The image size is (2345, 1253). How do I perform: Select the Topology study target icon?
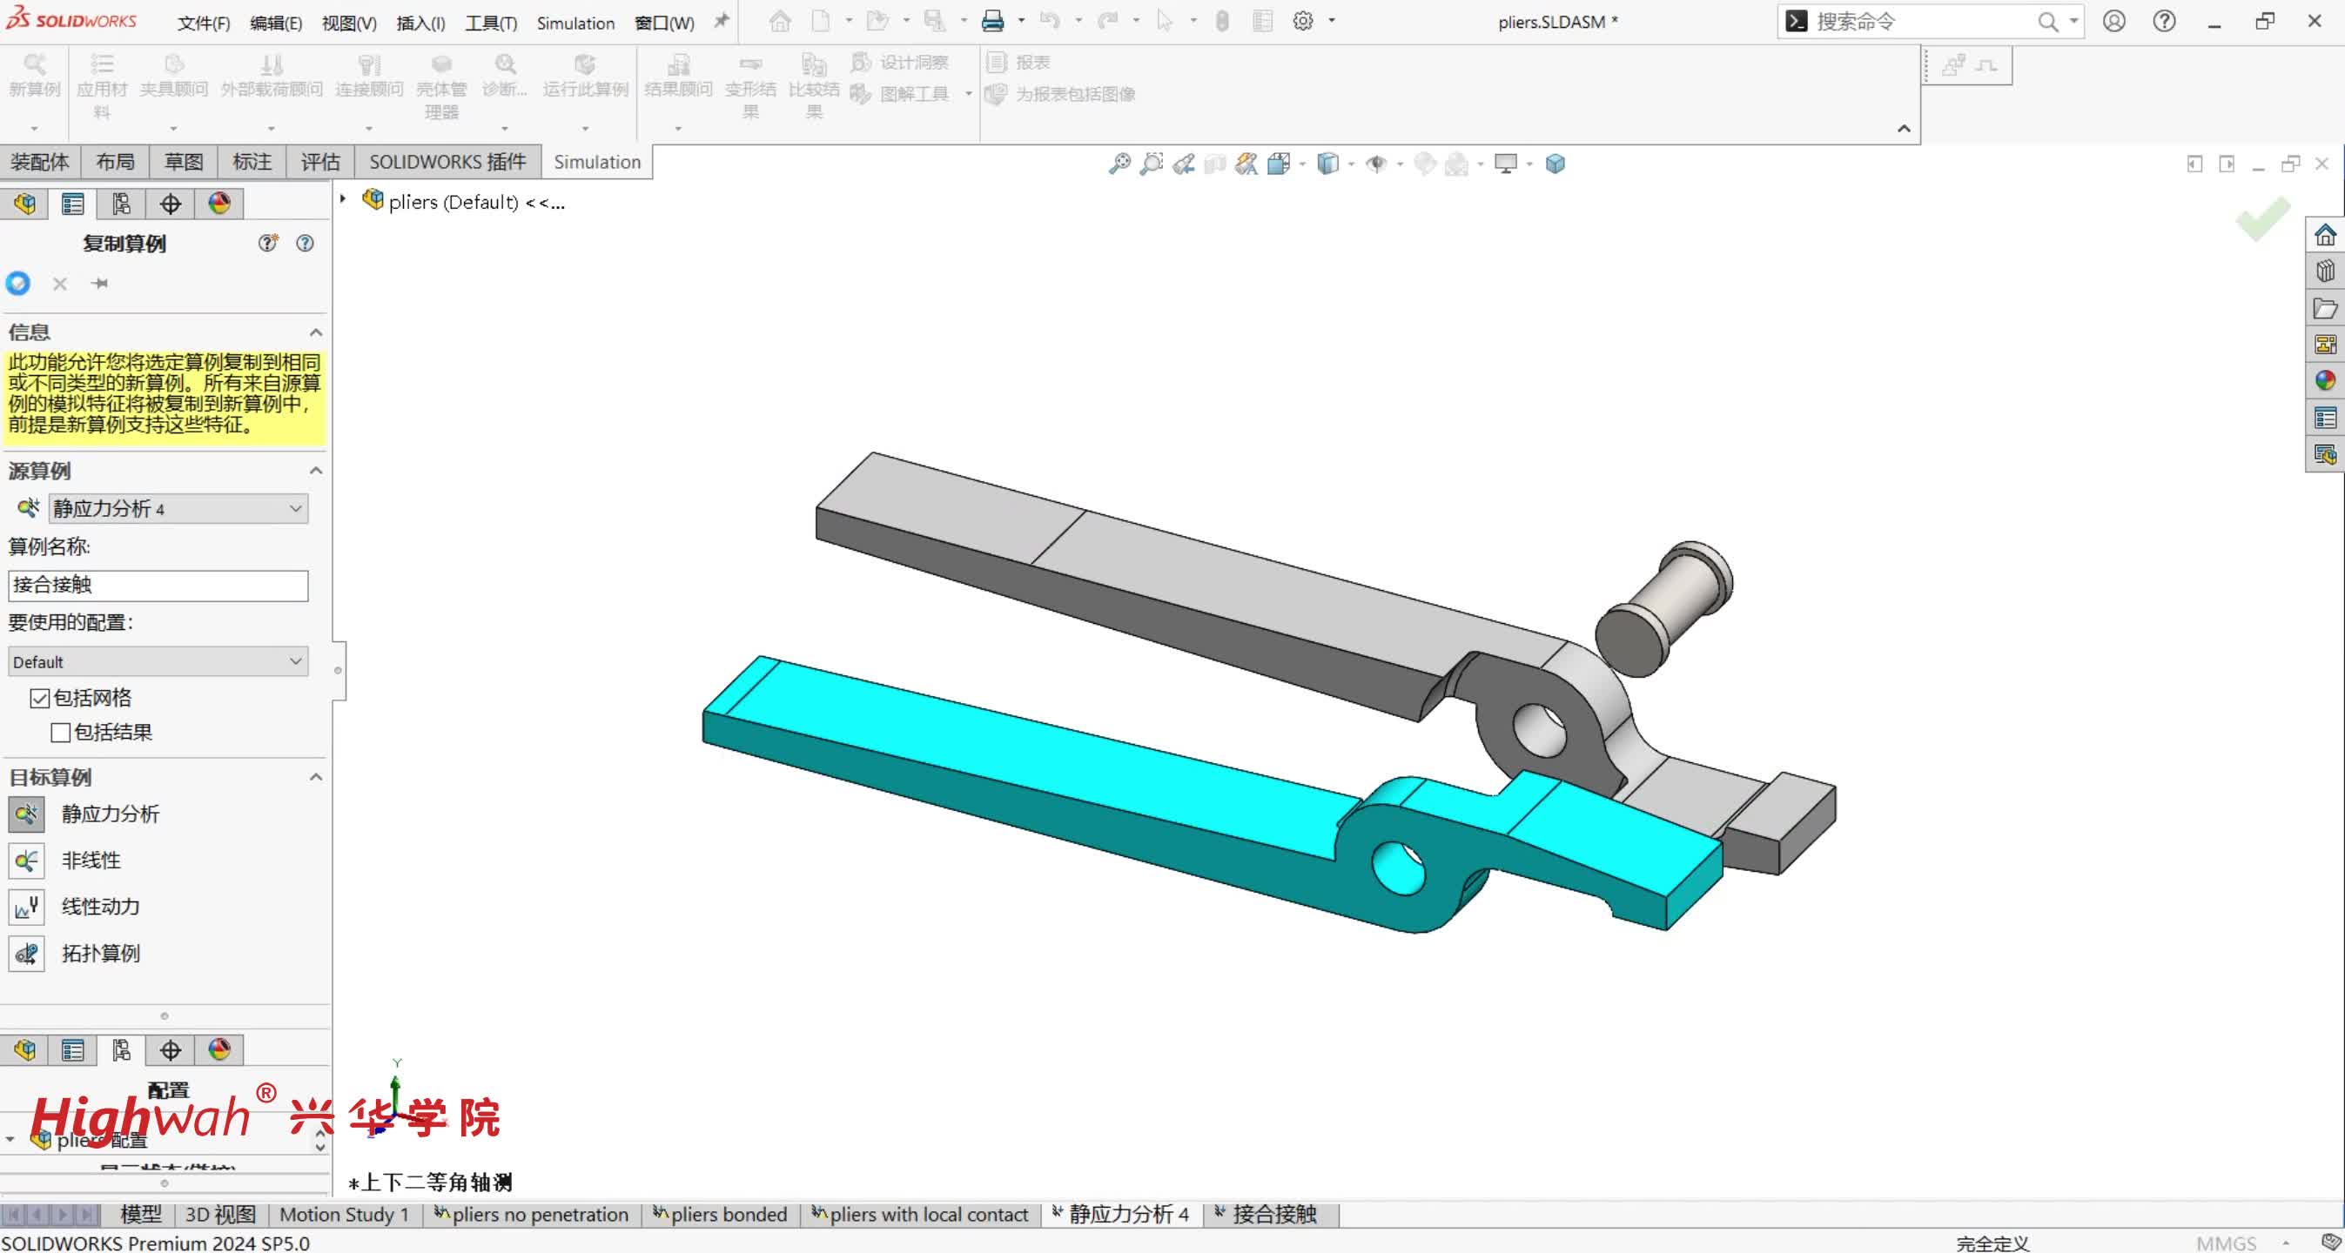click(x=26, y=953)
